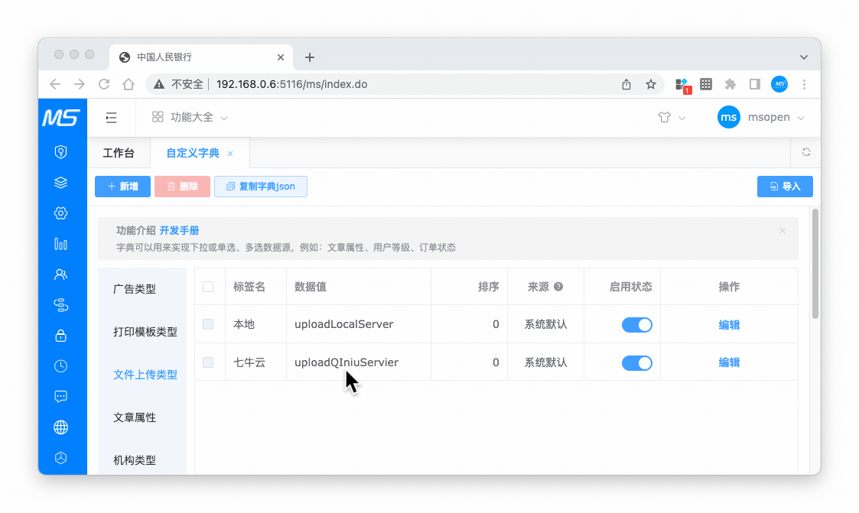859x513 pixels.
Task: Collapse the sidebar with the menu fold icon
Action: click(x=112, y=118)
